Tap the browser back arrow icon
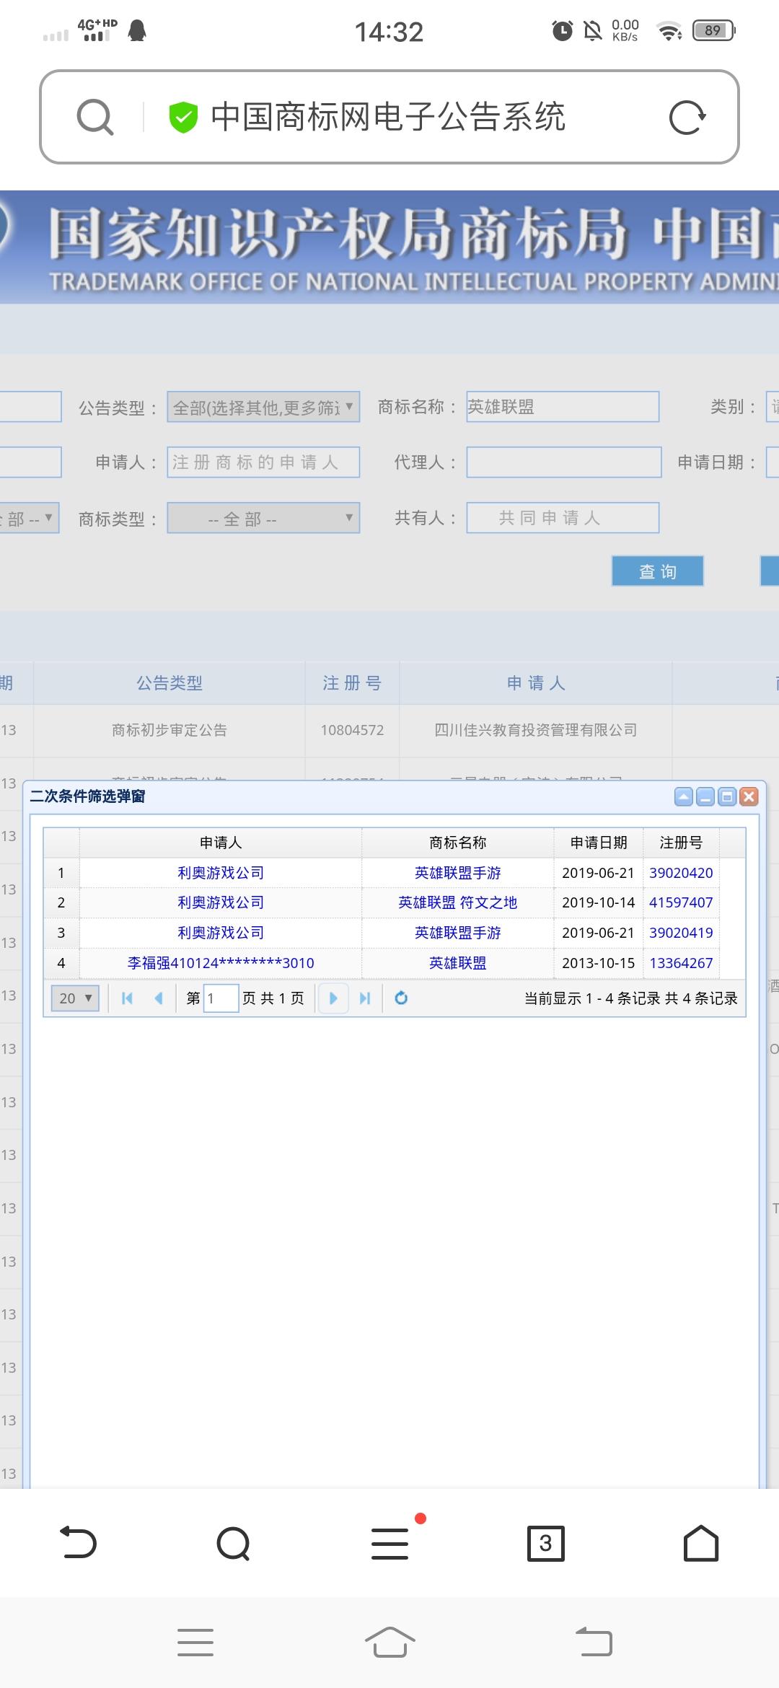 (x=78, y=1542)
